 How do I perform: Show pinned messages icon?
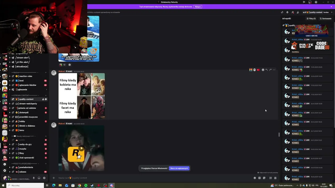coord(293,12)
